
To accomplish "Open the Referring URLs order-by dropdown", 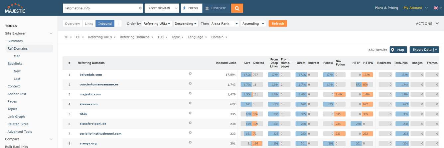I will [x=157, y=24].
